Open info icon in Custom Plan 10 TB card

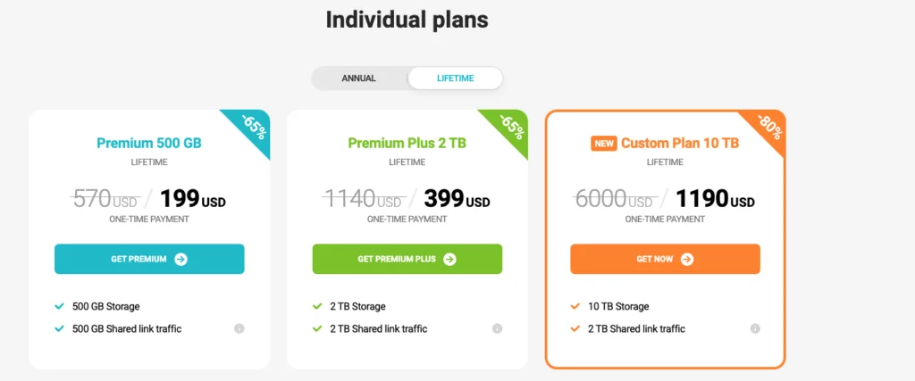click(755, 328)
